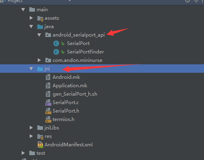Select the test folder label

pos(41,153)
